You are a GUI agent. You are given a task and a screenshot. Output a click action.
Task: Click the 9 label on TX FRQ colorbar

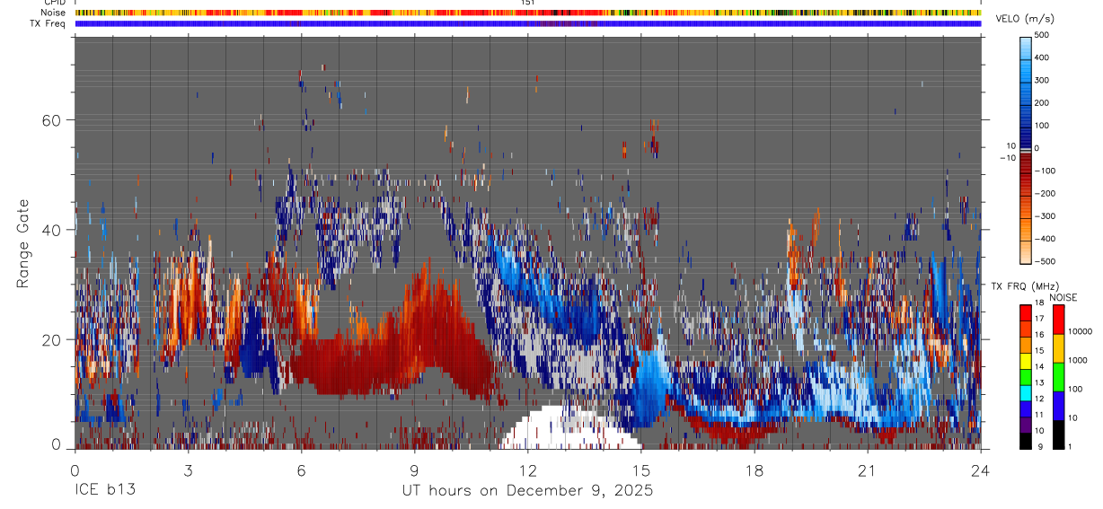pos(1041,446)
